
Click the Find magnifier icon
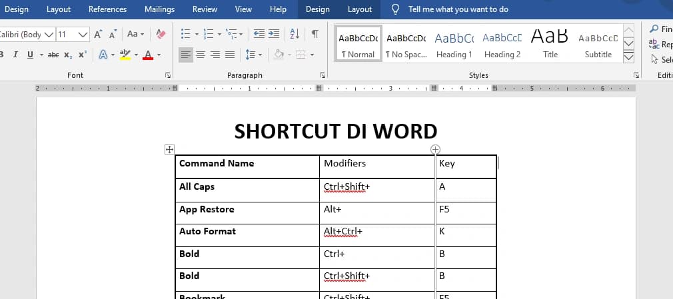coord(654,29)
